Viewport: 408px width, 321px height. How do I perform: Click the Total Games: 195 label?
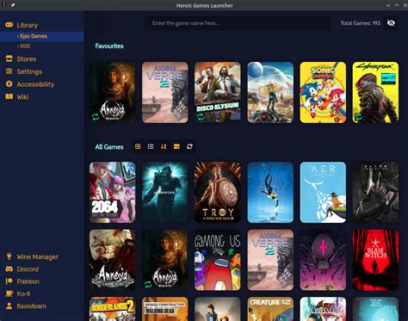[x=361, y=23]
